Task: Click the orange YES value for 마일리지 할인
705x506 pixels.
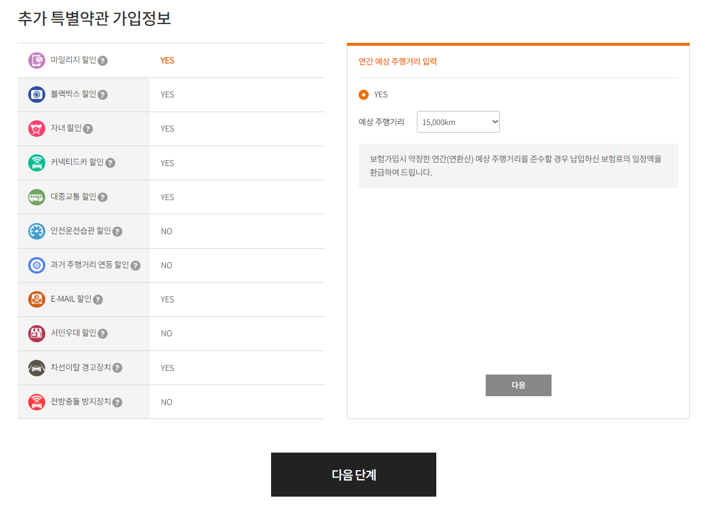Action: pos(167,60)
